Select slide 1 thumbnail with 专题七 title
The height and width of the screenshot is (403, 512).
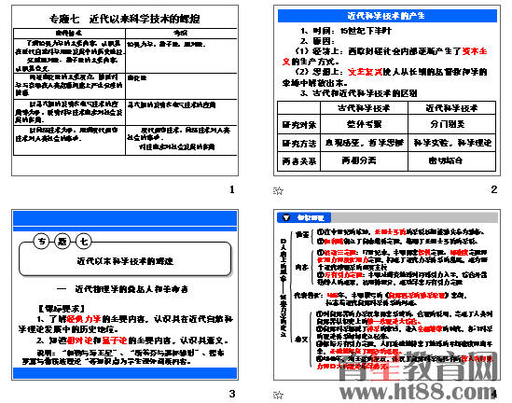click(125, 90)
